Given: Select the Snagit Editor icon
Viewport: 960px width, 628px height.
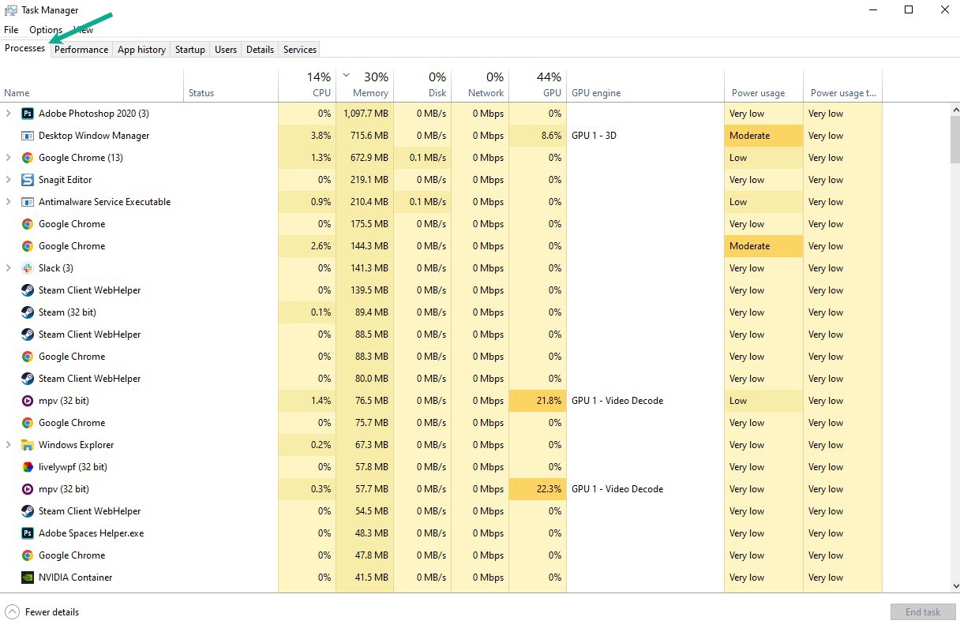Looking at the screenshot, I should [28, 180].
